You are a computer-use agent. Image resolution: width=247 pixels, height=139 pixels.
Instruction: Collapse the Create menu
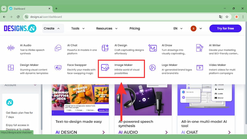coord(53,28)
